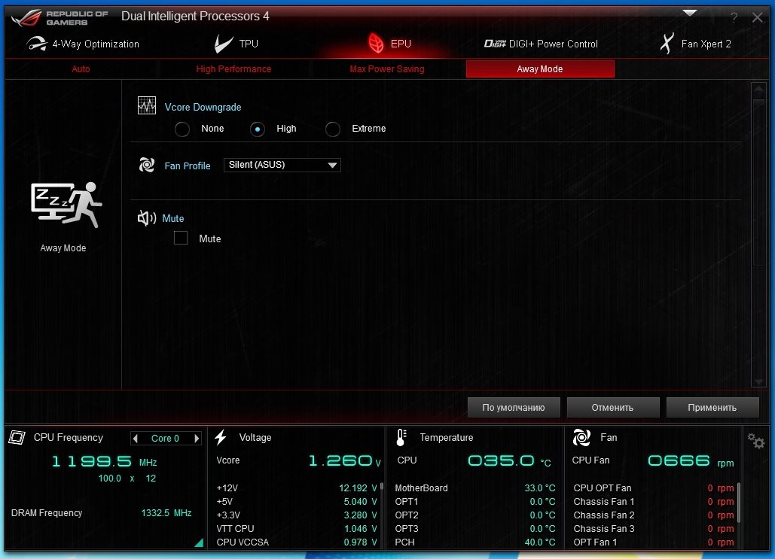
Task: Click the DRAM Frequency 1332.5 MHz value
Action: 166,513
